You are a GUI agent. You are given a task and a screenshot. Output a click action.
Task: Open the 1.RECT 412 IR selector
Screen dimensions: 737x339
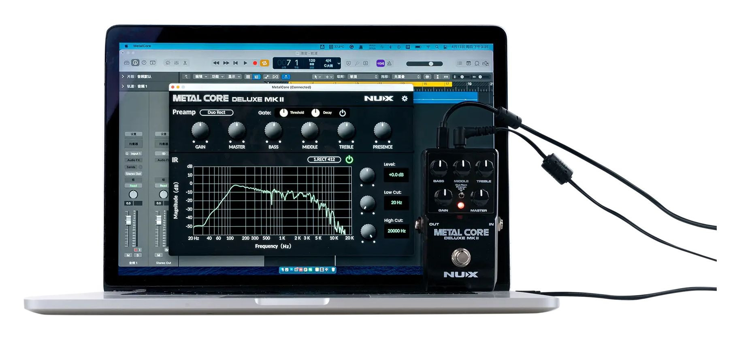[324, 159]
